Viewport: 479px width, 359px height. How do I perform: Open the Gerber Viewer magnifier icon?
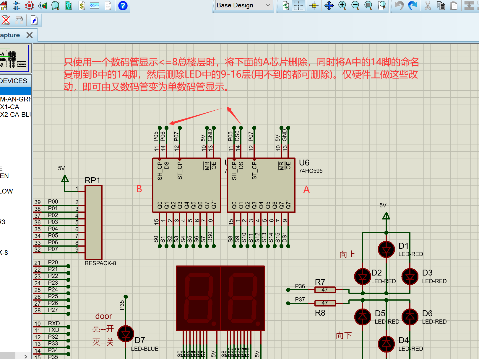coord(56,5)
